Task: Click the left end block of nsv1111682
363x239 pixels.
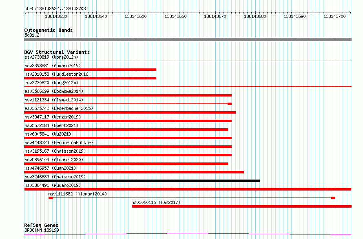Action: (51, 198)
